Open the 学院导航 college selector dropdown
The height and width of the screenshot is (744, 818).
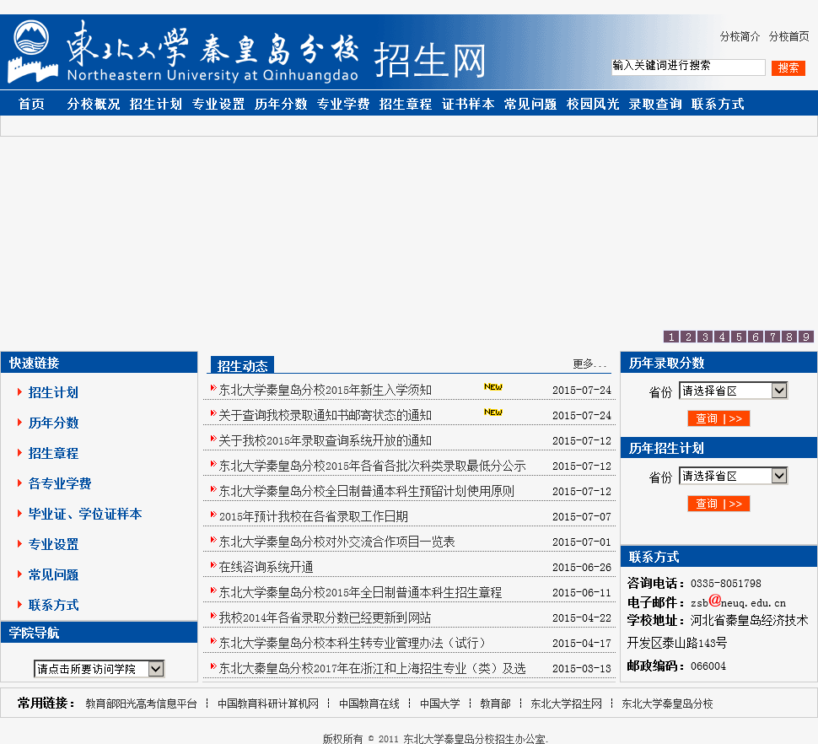(100, 668)
